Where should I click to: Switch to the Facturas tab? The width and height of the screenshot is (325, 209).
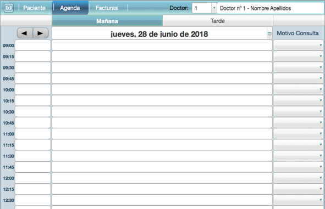tap(107, 8)
